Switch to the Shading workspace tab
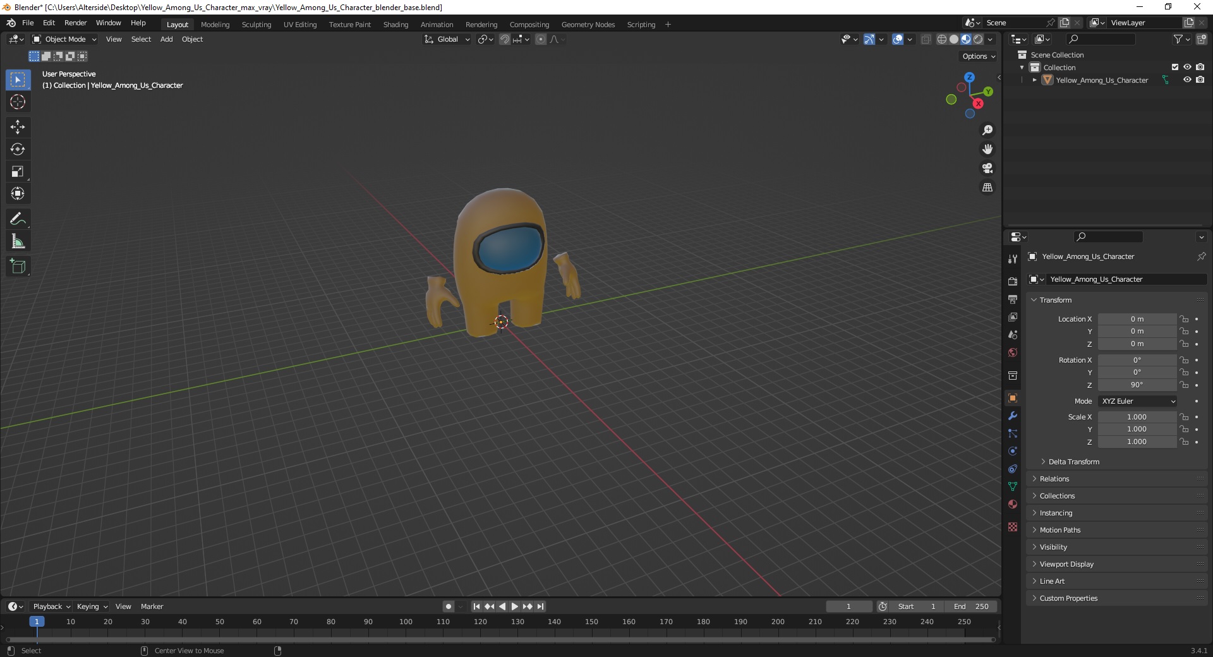Viewport: 1213px width, 657px height. (395, 25)
